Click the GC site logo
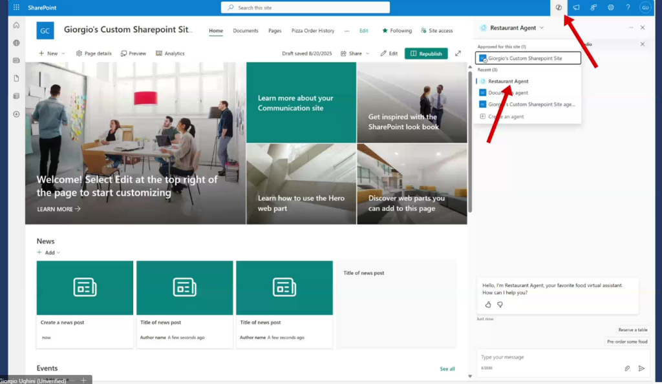 click(x=45, y=31)
